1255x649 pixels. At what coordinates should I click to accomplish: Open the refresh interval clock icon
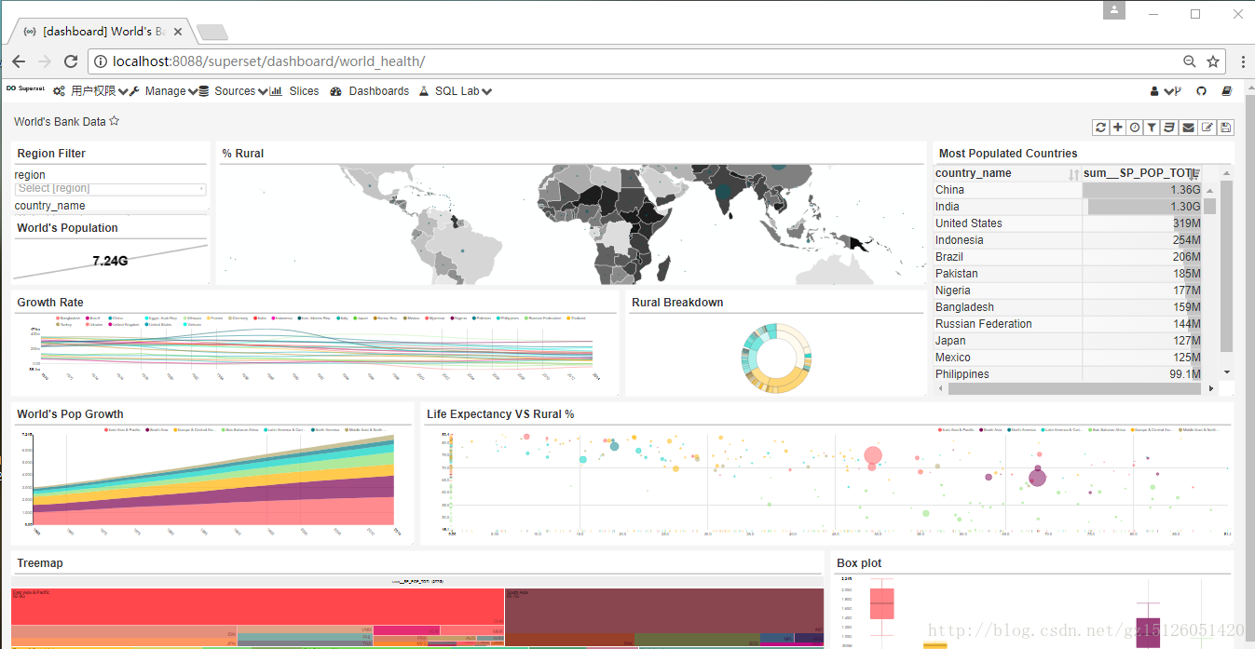[x=1135, y=128]
